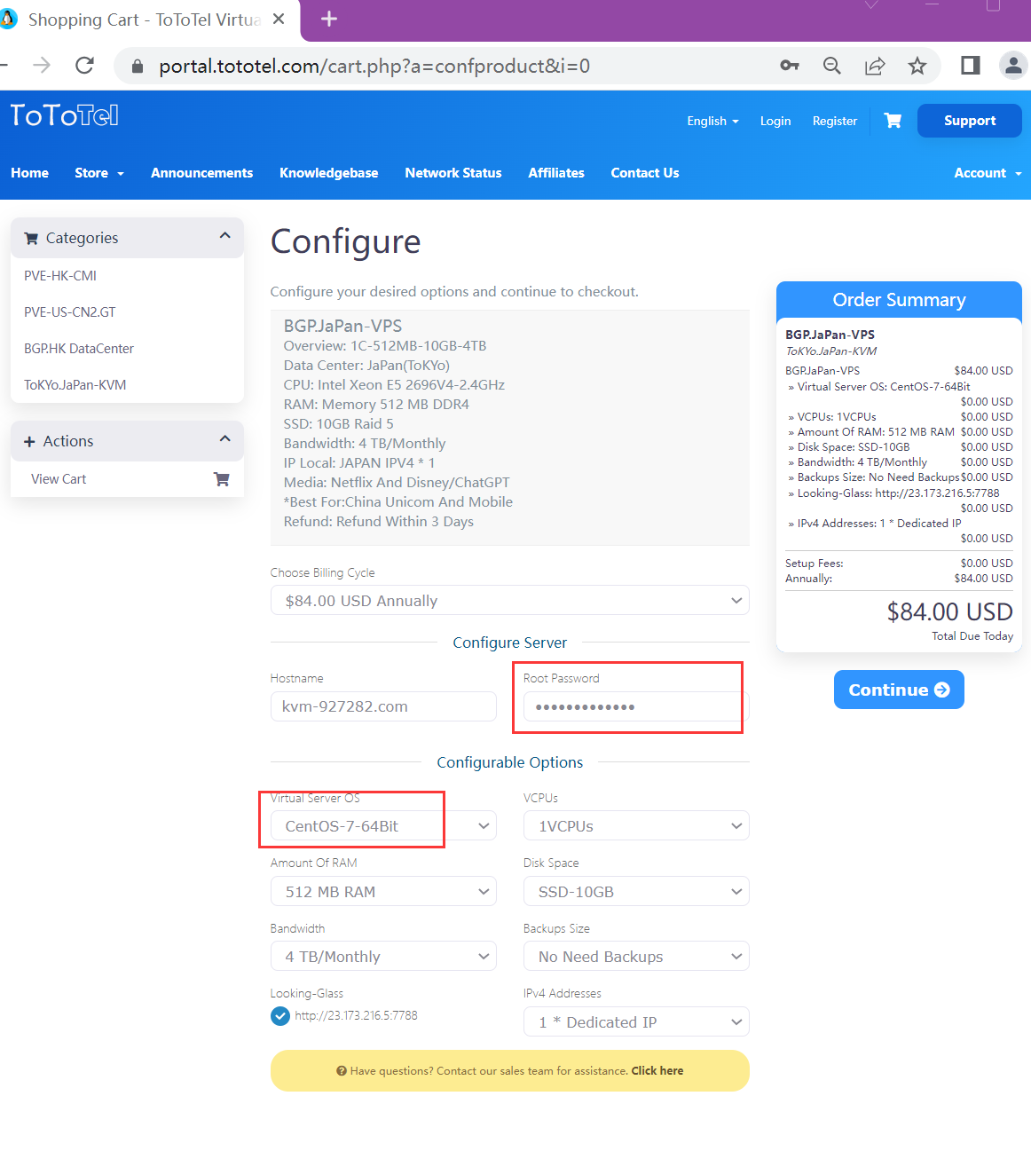View site information via the lock icon
Viewport: 1031px width, 1159px height.
click(138, 67)
